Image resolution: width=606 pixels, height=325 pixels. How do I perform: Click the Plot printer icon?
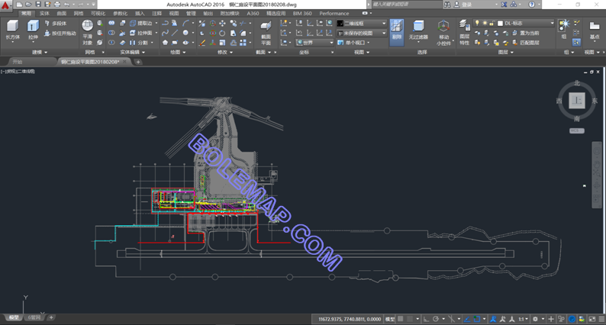[57, 5]
